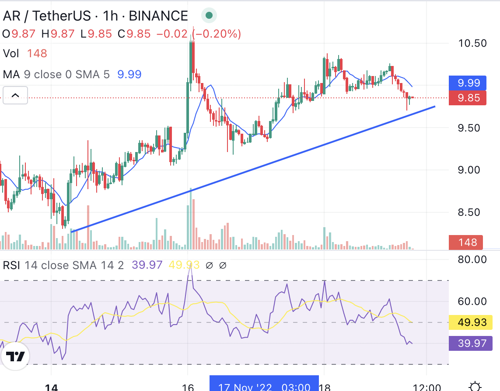This screenshot has height=391, width=500.
Task: Click the Vol indicator label
Action: [x=11, y=53]
